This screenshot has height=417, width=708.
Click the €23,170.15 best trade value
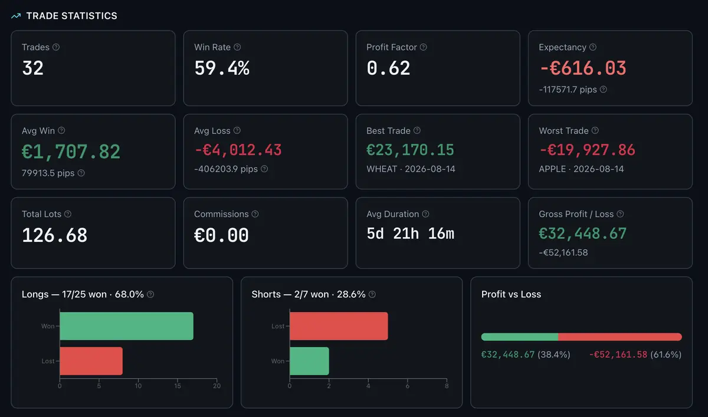point(411,150)
